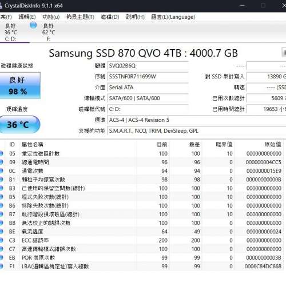Click the Samsung SSD 870 QVO 4TB title

(x=143, y=53)
